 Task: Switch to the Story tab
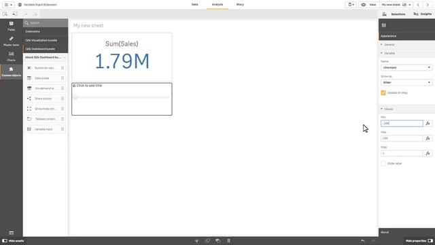pyautogui.click(x=240, y=5)
